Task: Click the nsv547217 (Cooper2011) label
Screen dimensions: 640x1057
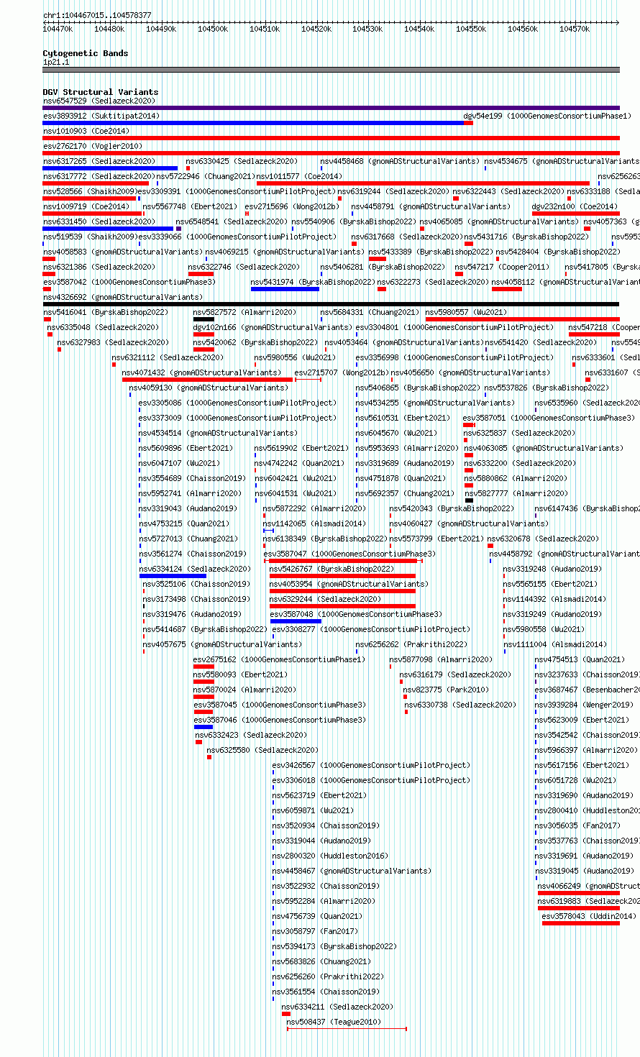Action: coord(502,267)
